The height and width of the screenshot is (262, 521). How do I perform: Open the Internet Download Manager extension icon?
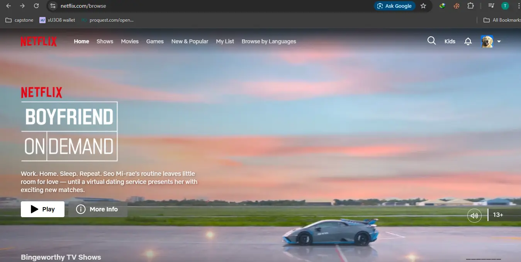coord(443,6)
